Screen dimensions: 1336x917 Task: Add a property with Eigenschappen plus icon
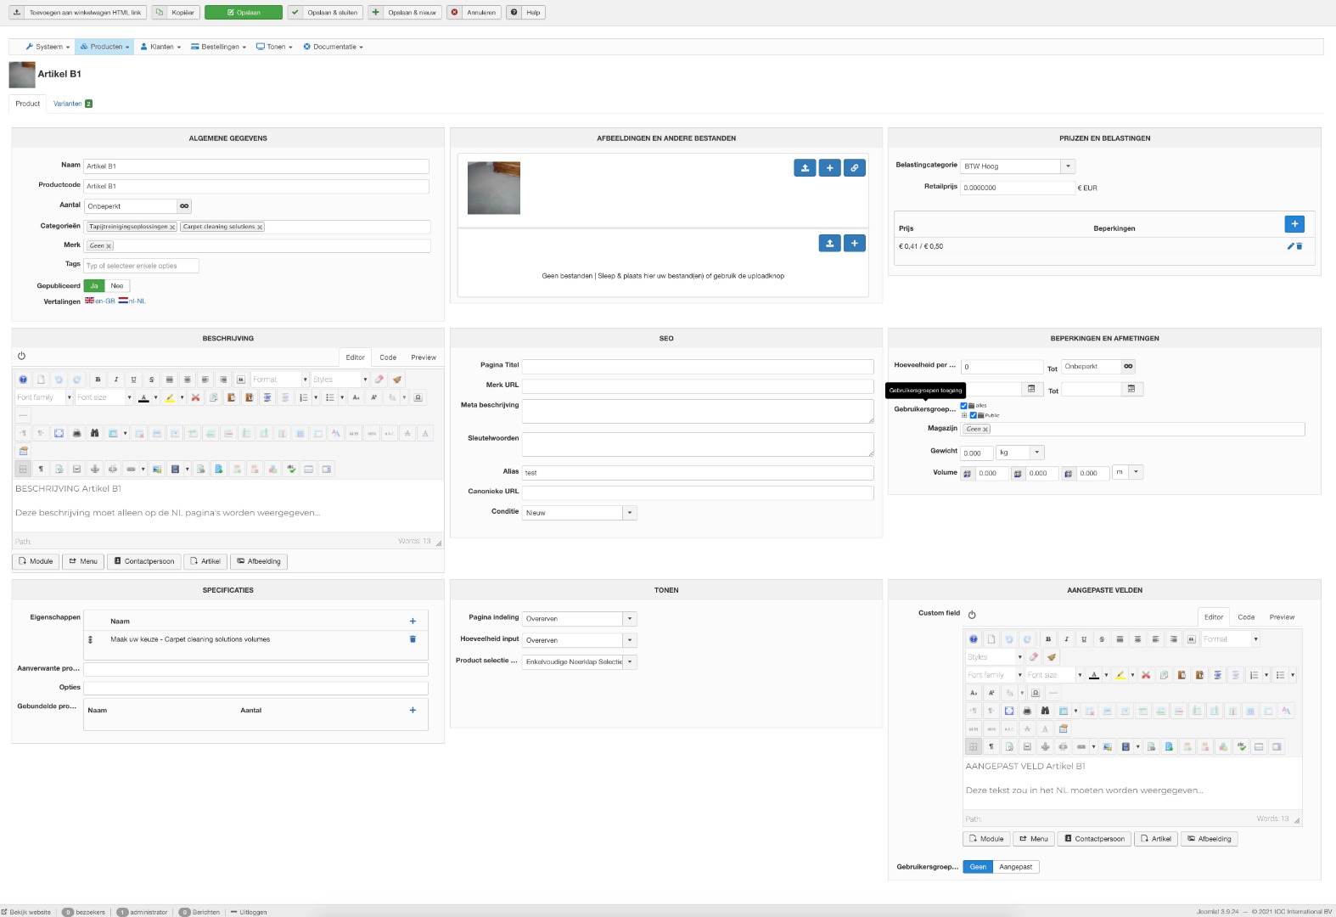pyautogui.click(x=413, y=622)
